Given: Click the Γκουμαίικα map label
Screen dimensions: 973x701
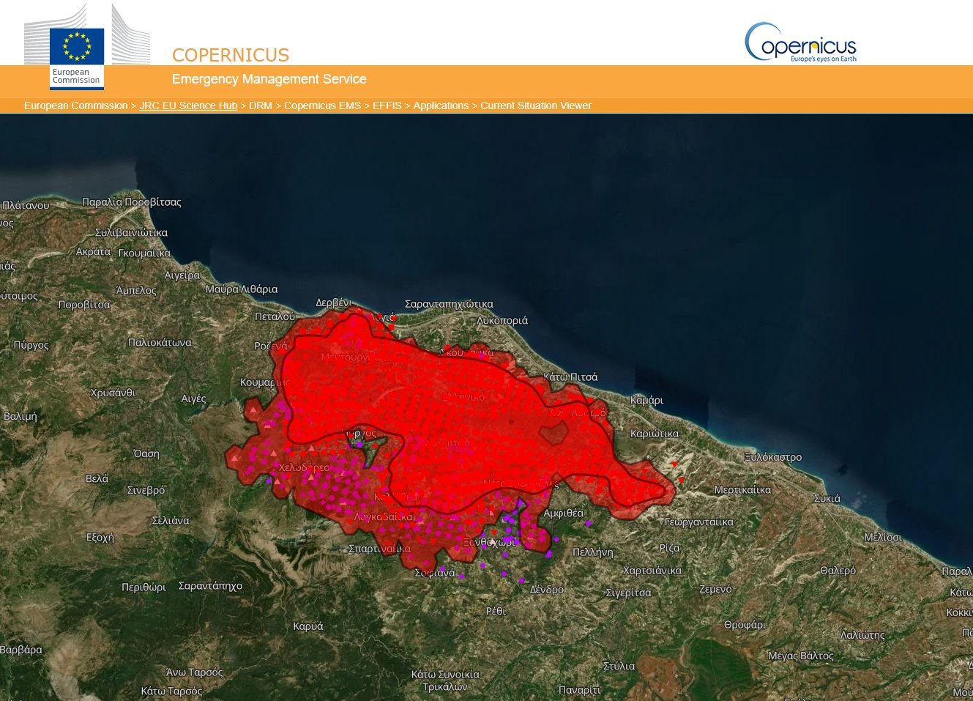Looking at the screenshot, I should (144, 253).
